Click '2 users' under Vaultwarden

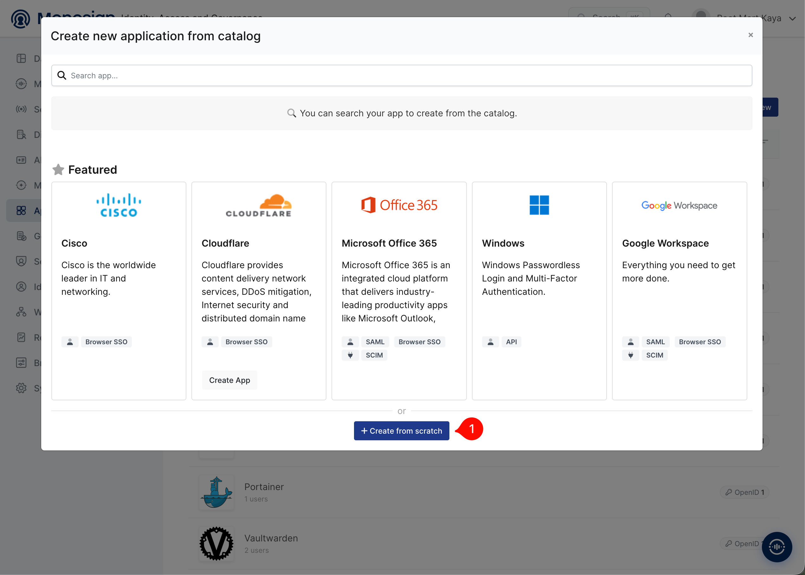pyautogui.click(x=257, y=550)
